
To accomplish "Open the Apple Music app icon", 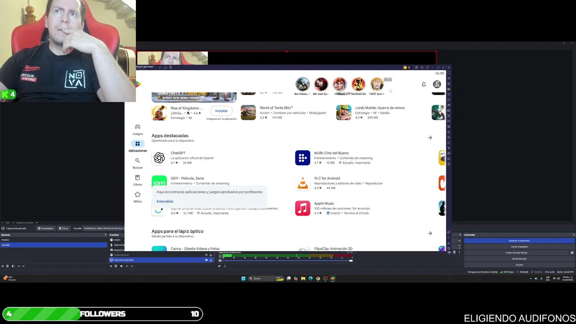I will 302,208.
